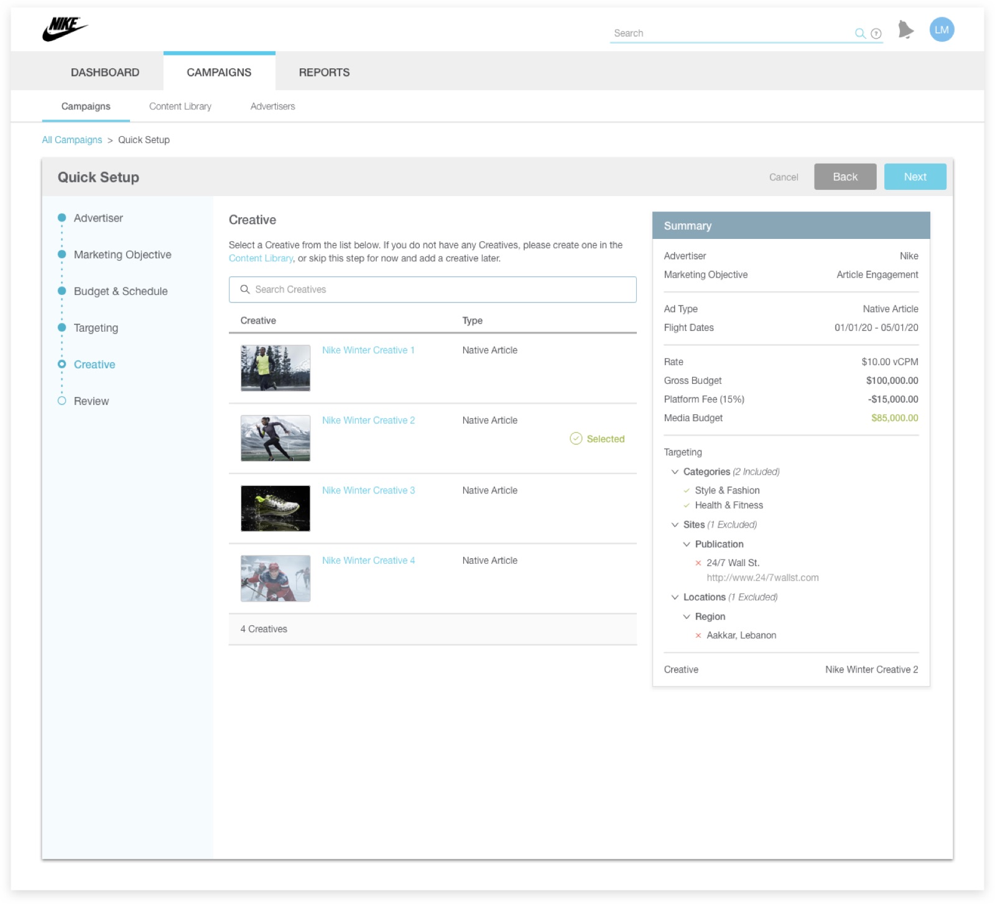Click the Selected checkmark icon on Creative 2
Screen dimensions: 995x904
pyautogui.click(x=576, y=439)
